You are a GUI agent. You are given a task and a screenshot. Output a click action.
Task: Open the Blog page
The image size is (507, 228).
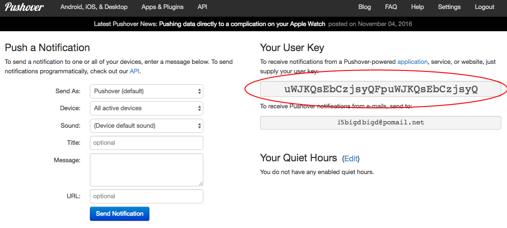tap(365, 7)
